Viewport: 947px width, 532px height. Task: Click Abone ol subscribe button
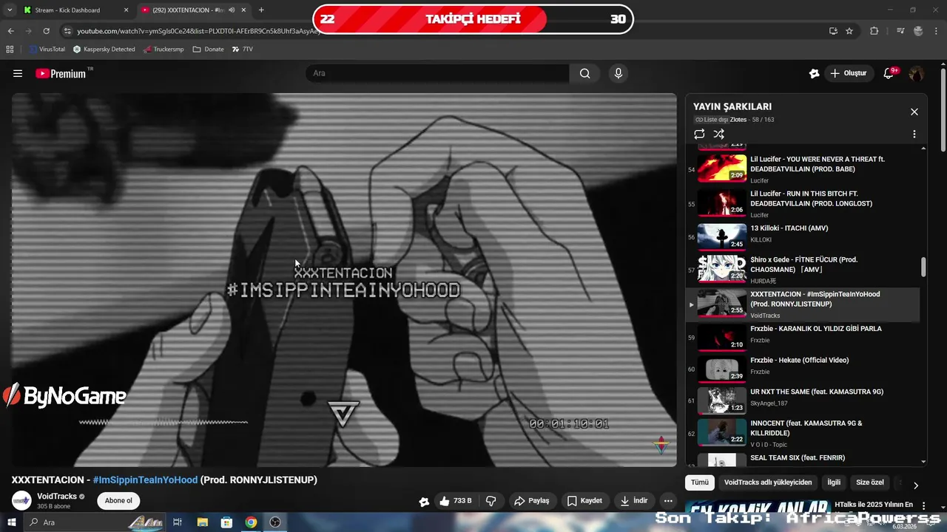[x=118, y=501]
